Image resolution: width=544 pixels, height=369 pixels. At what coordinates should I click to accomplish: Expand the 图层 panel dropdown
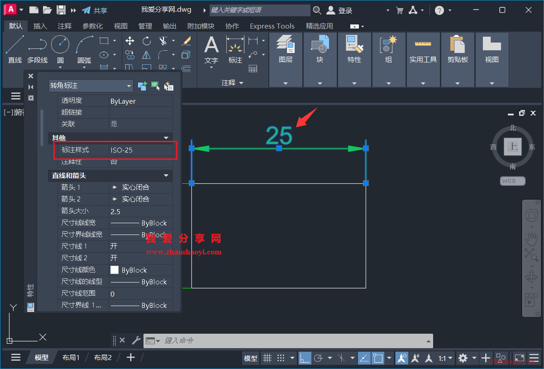(286, 83)
